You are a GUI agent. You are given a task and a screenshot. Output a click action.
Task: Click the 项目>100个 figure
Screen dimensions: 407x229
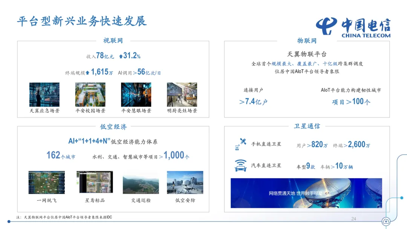tap(351, 101)
